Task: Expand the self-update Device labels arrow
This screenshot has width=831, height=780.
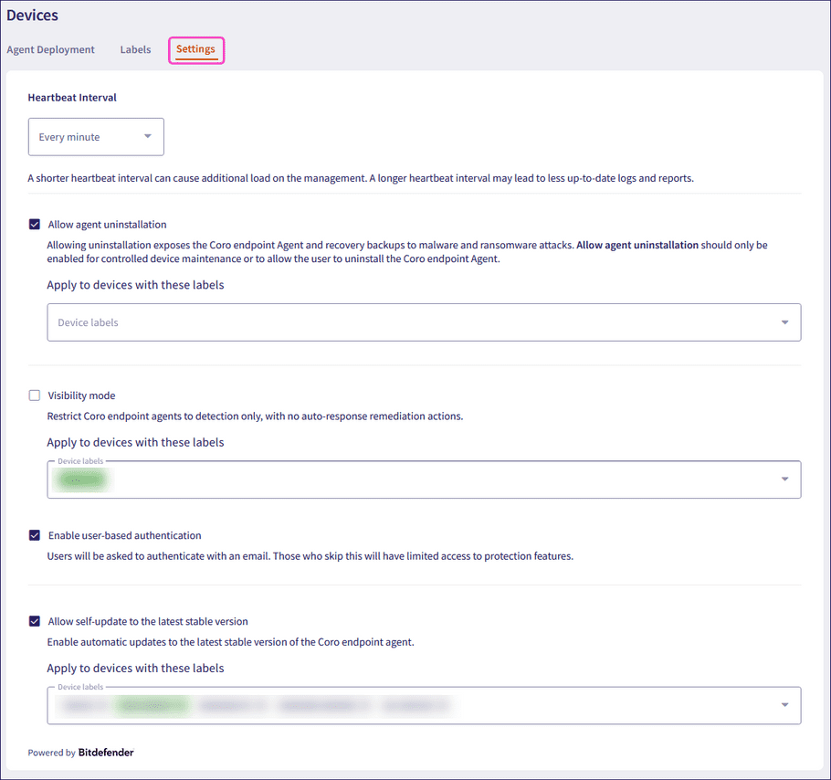Action: 785,705
